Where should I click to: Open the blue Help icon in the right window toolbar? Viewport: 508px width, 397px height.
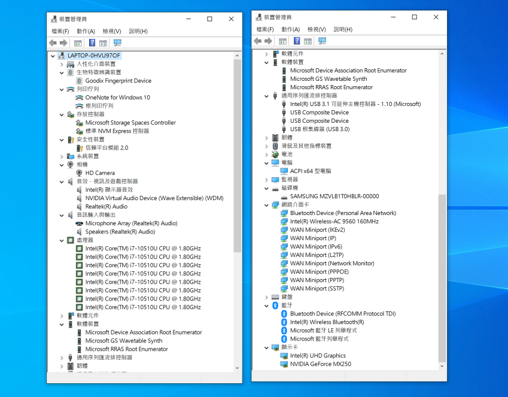[x=297, y=41]
